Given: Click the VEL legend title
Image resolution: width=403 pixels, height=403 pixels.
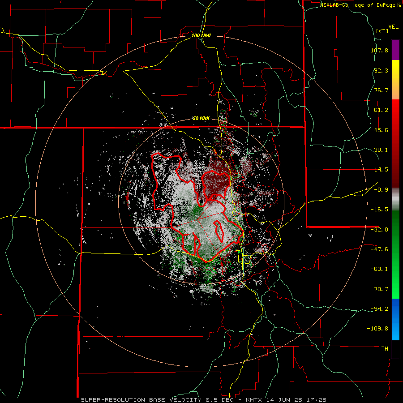Looking at the screenshot, I should pyautogui.click(x=393, y=27).
